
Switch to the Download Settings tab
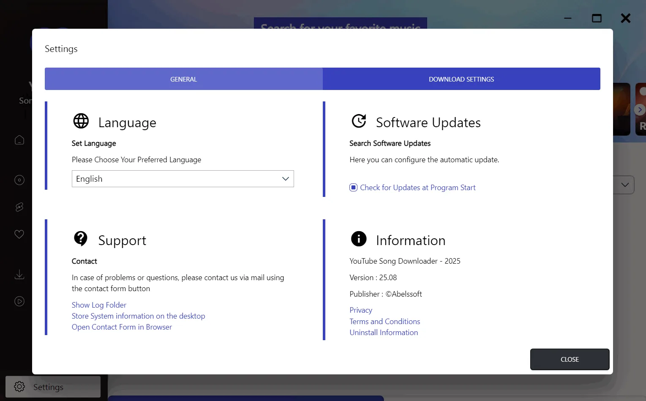click(x=461, y=79)
